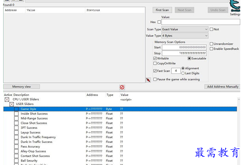The image size is (243, 165).
Task: Uncheck the Fast Scan checkbox
Action: point(155,71)
